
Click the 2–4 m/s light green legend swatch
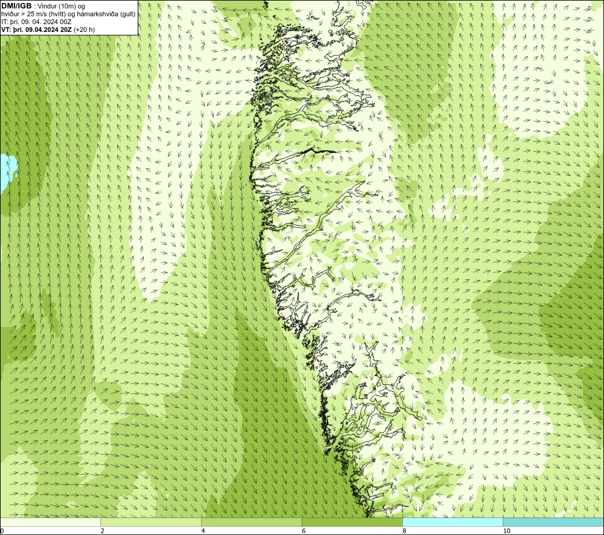[151, 522]
